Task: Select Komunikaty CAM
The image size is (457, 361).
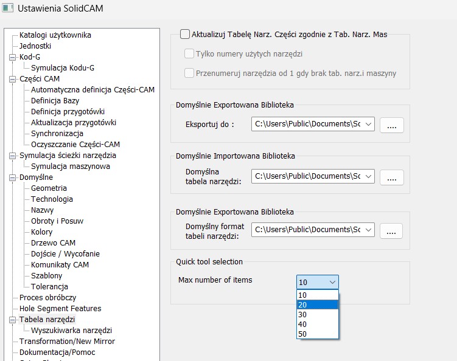Action: pos(60,264)
